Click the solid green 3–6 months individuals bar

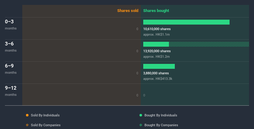click(156, 44)
